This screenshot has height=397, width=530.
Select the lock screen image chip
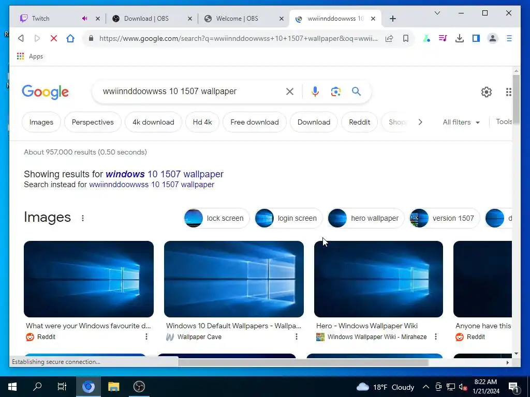coord(217,218)
